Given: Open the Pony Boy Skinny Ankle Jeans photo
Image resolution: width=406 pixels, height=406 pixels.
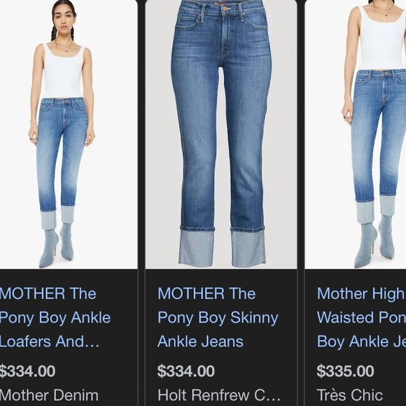Looking at the screenshot, I should 221,134.
